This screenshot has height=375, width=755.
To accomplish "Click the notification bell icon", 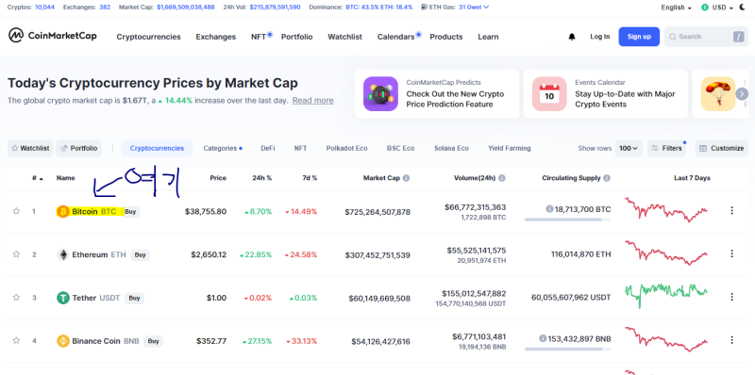I will (x=572, y=37).
